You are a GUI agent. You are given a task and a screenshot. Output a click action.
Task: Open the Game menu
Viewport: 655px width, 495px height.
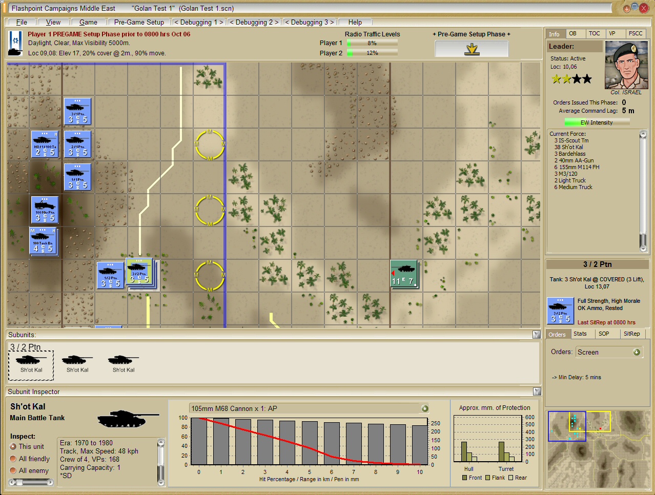88,22
